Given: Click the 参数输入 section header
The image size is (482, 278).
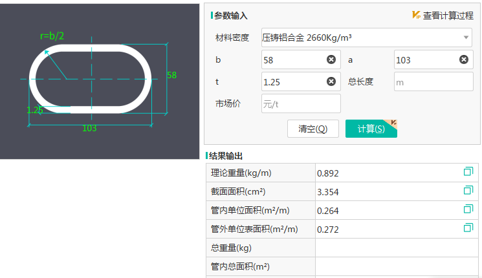Looking at the screenshot, I should (x=230, y=16).
